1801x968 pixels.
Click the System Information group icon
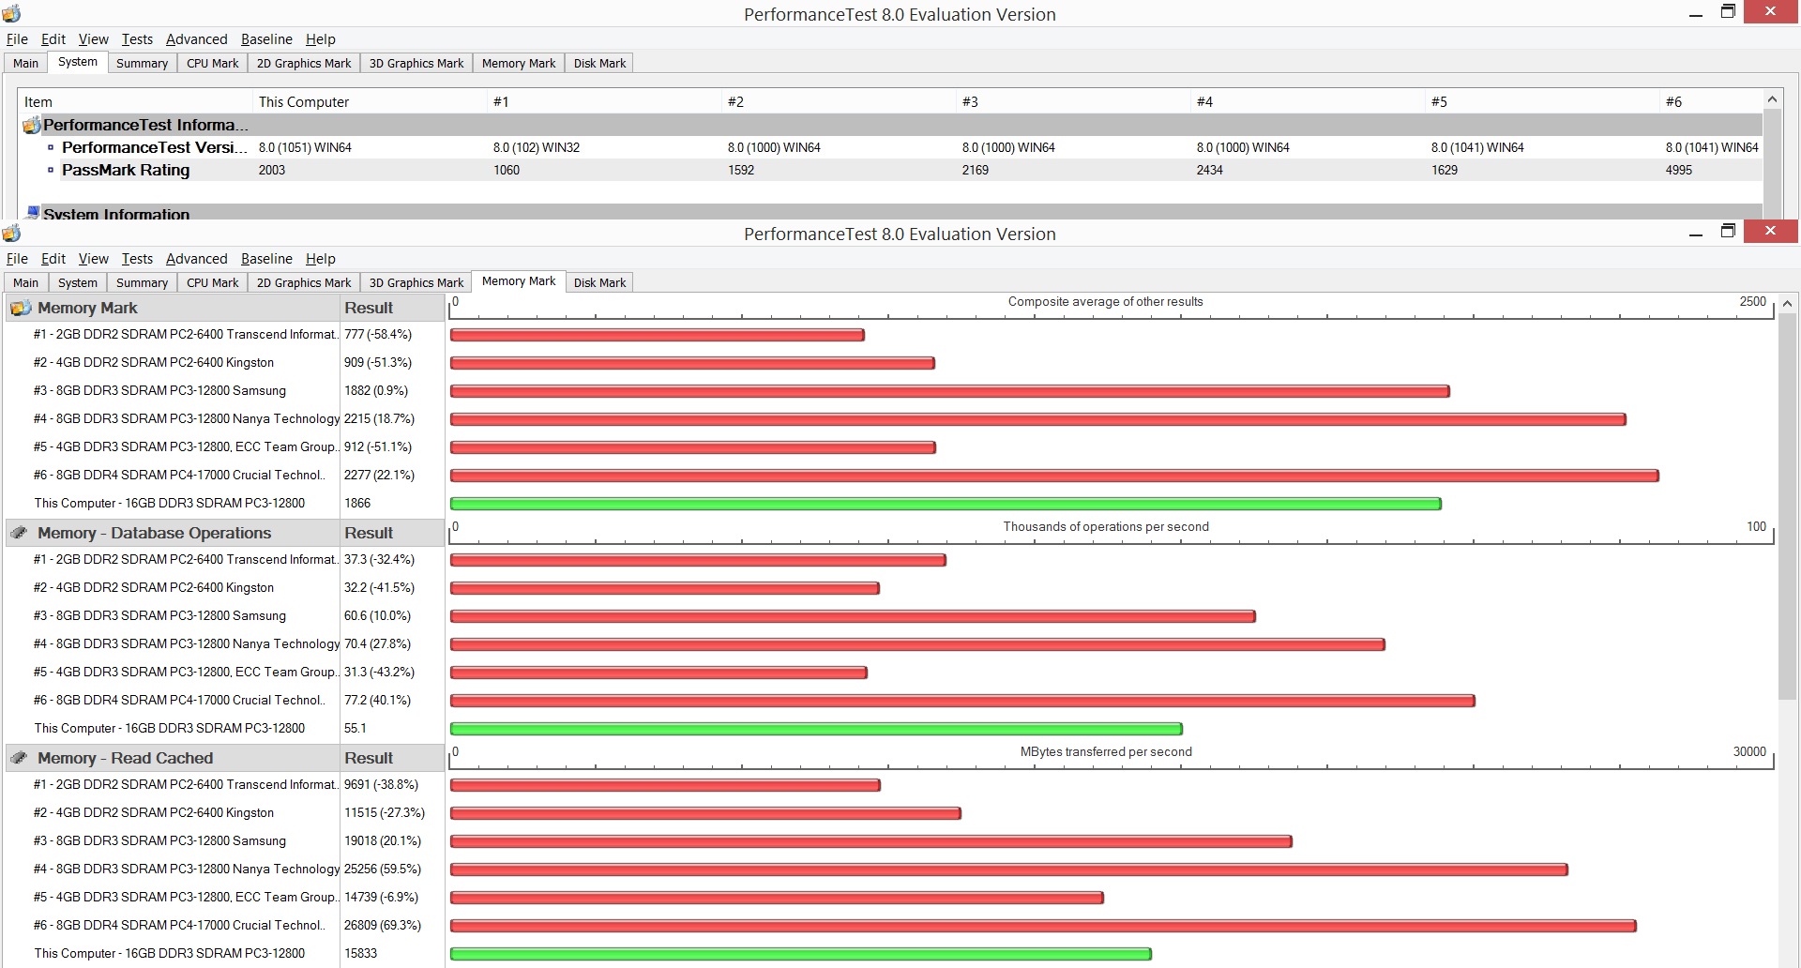(33, 213)
